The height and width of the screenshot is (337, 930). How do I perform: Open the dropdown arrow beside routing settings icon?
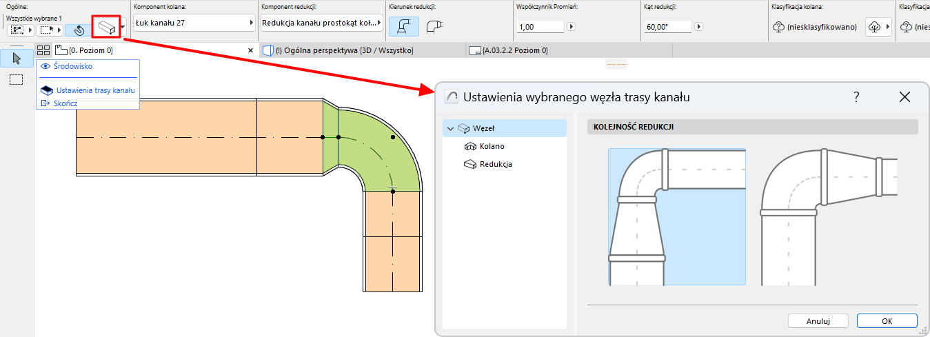click(x=123, y=28)
